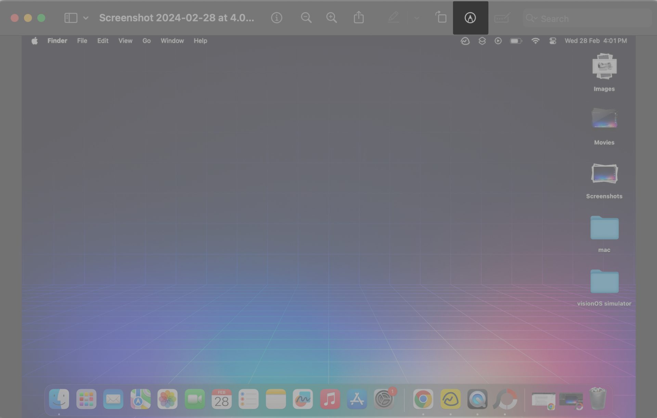Select the highlighted annotation pen tool
Viewport: 657px width, 418px height.
click(x=471, y=18)
